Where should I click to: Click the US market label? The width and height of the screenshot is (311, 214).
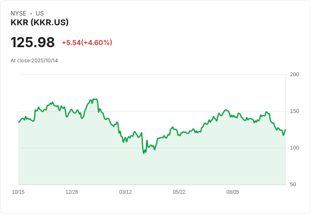(40, 13)
